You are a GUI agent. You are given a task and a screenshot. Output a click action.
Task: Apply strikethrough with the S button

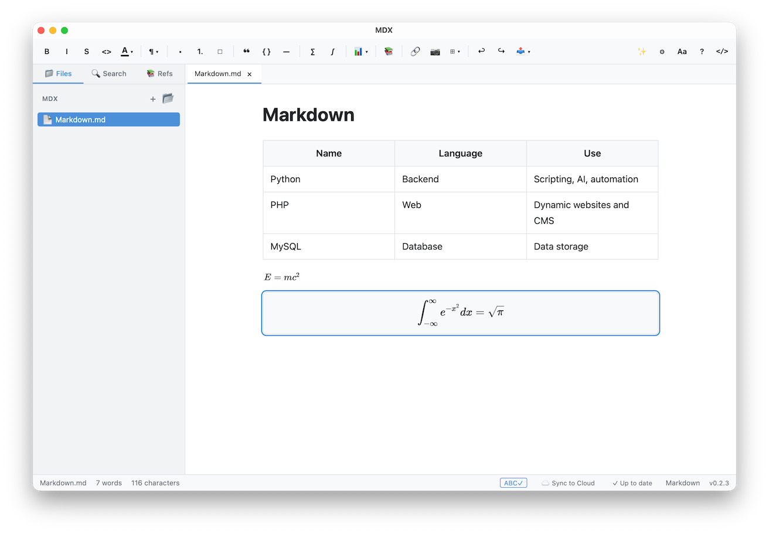click(x=87, y=52)
